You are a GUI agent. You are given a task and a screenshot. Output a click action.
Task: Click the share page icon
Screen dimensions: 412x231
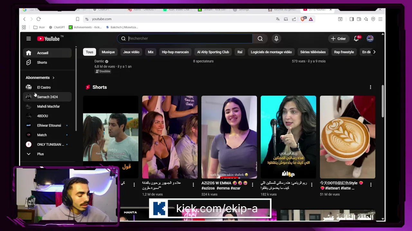(294, 19)
